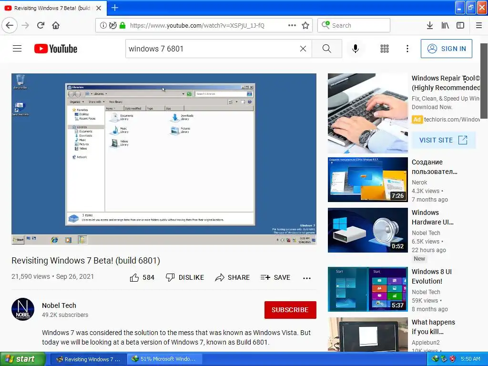Open the 7:26 Nerok video thumbnail

pos(368,180)
